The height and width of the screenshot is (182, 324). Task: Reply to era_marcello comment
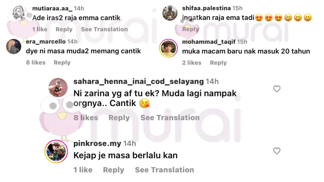click(62, 62)
